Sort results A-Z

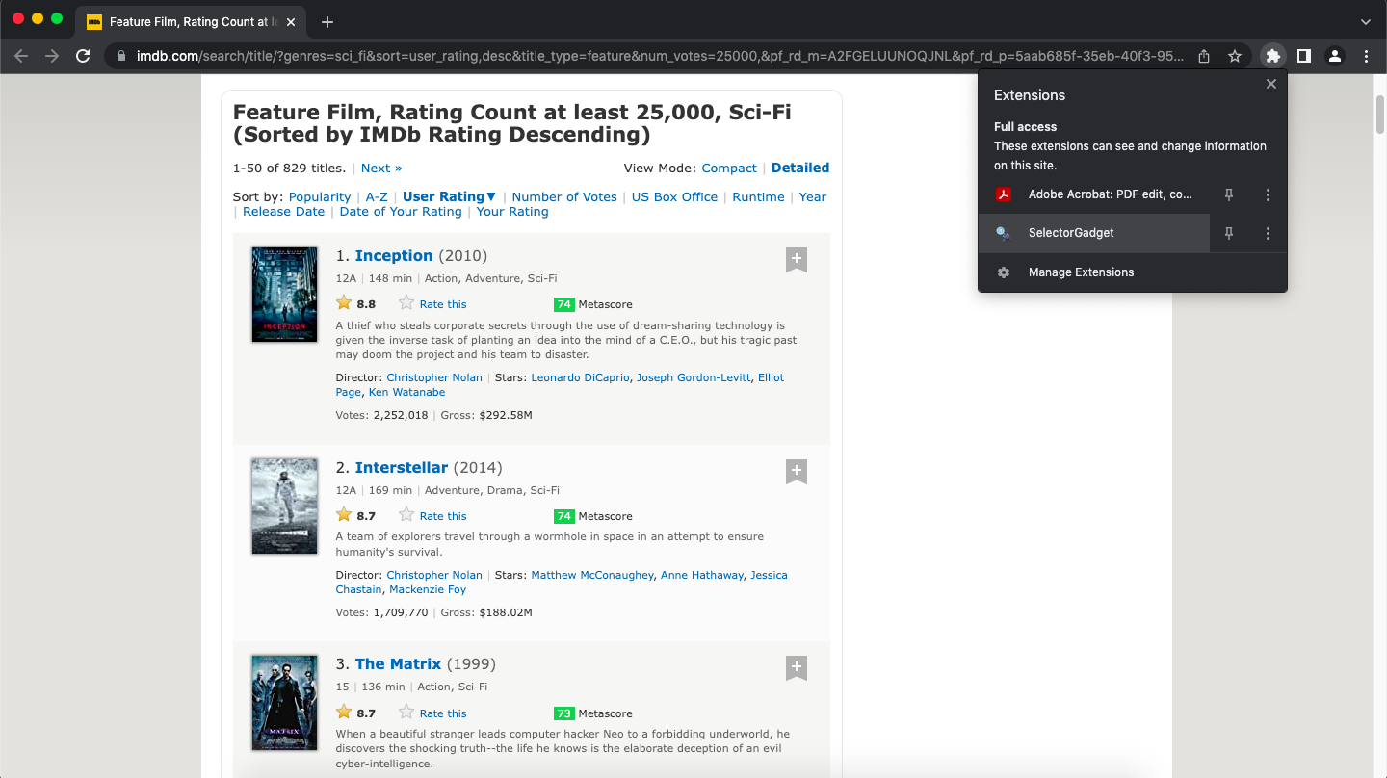coord(377,197)
